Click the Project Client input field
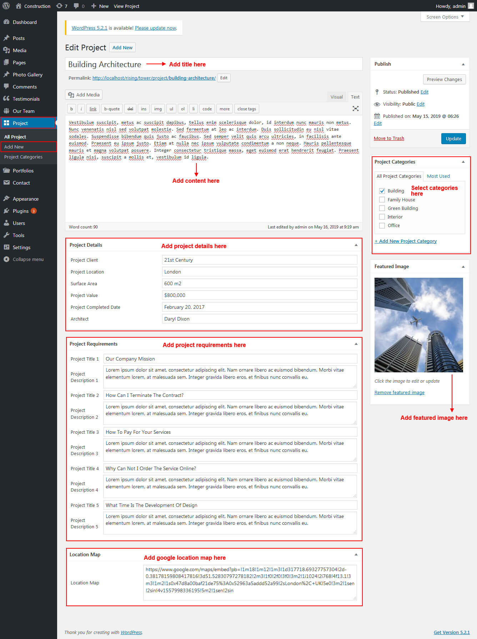The height and width of the screenshot is (639, 477). pos(259,260)
